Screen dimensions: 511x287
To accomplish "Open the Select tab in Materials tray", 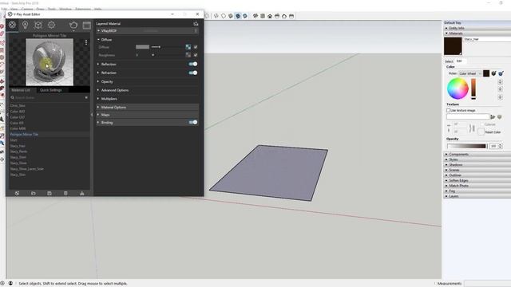I will [449, 61].
